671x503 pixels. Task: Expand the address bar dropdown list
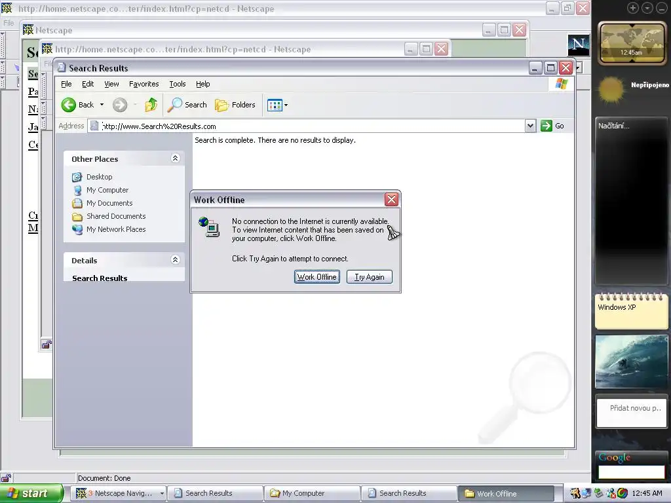click(530, 126)
